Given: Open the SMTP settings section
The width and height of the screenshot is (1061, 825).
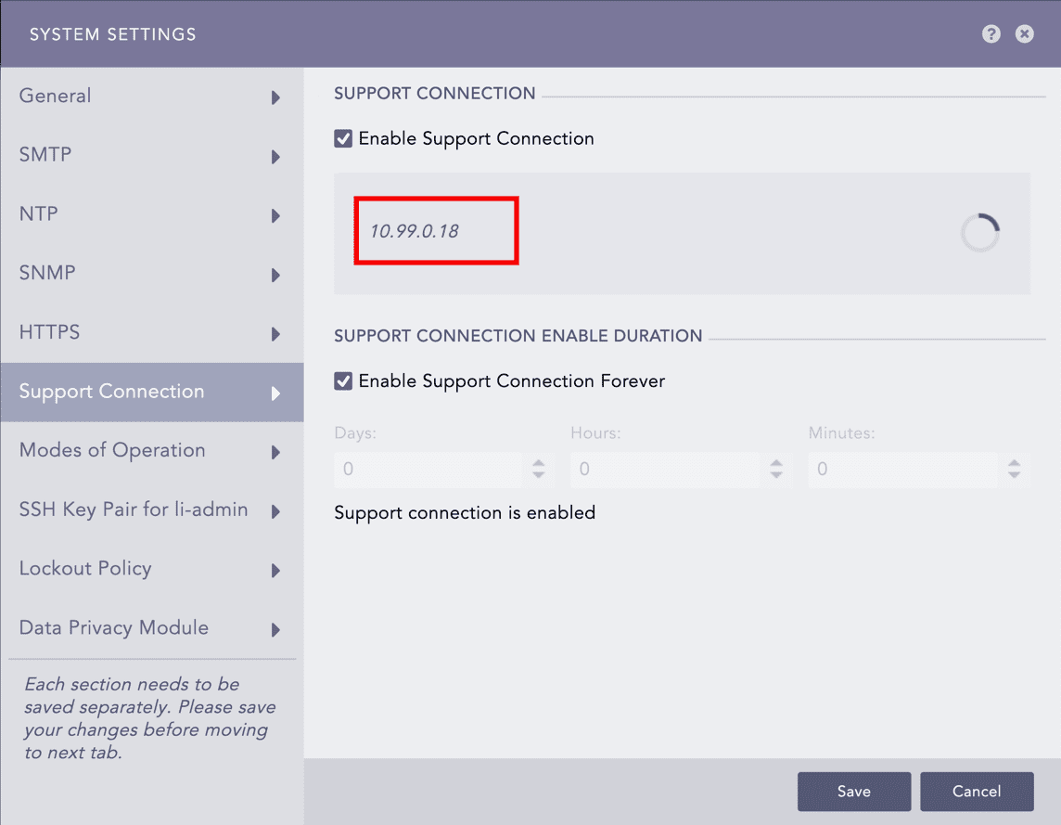Looking at the screenshot, I should [x=45, y=155].
